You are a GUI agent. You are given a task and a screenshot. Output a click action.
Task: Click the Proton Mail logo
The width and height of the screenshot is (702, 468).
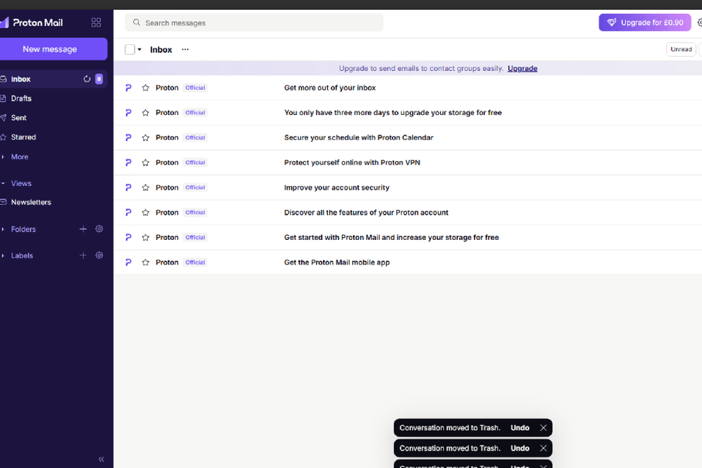click(x=32, y=22)
